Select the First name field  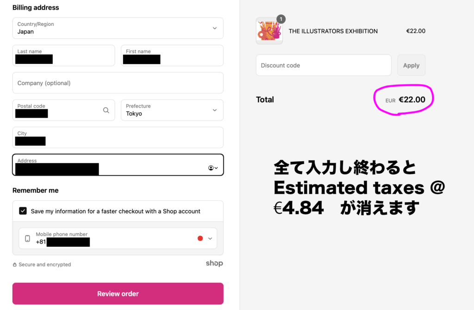[172, 56]
